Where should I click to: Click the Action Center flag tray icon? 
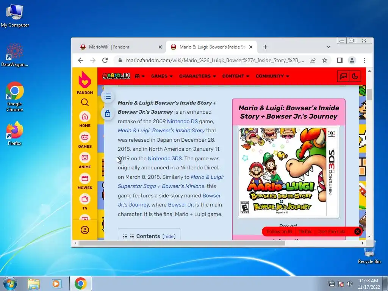coord(341,284)
